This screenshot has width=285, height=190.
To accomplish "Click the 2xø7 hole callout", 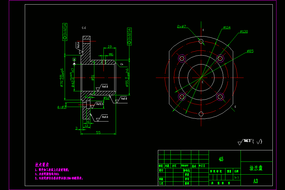I will tap(181, 26).
